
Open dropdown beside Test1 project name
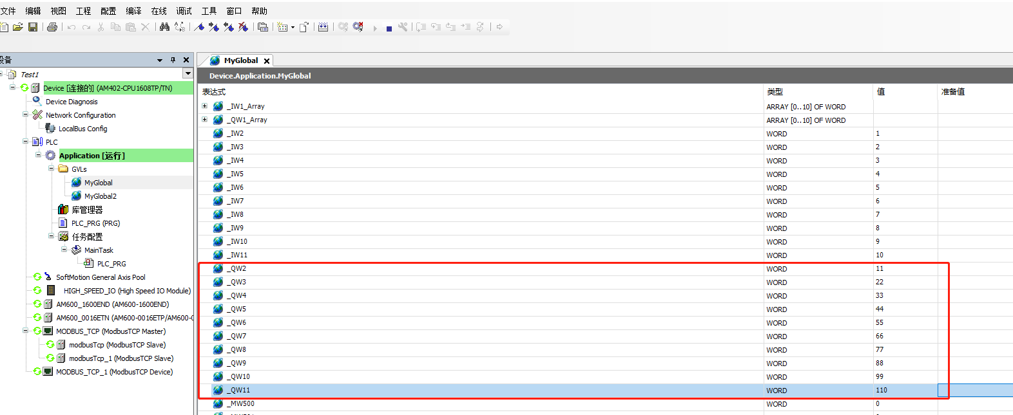point(188,74)
